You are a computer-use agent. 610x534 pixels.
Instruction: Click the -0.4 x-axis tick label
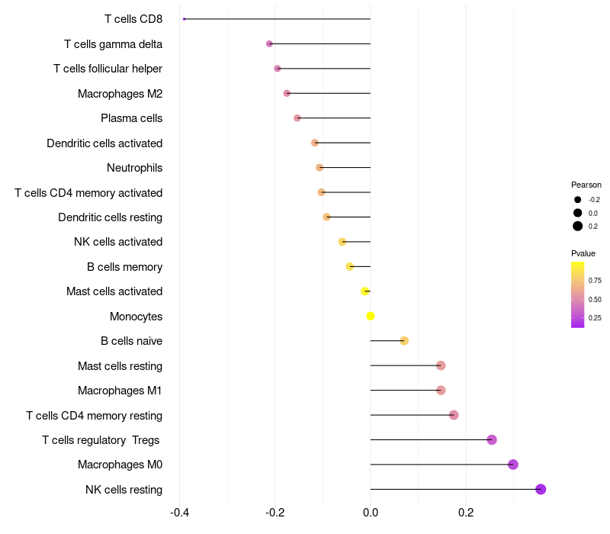pos(179,512)
